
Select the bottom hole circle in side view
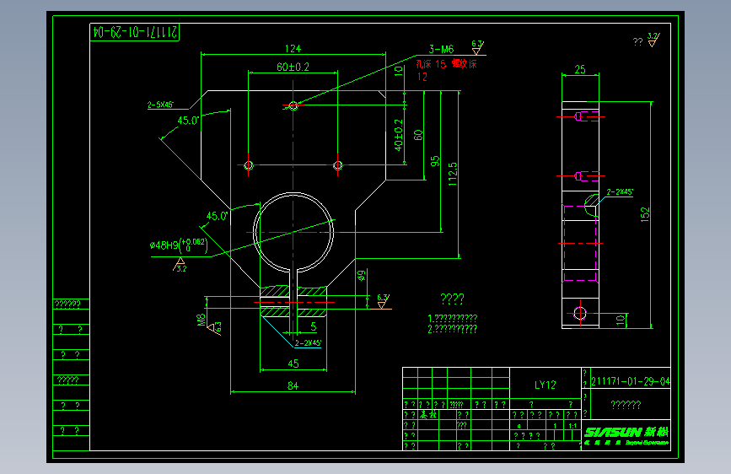pyautogui.click(x=580, y=313)
